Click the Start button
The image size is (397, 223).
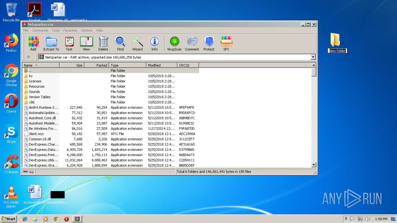(x=8, y=219)
